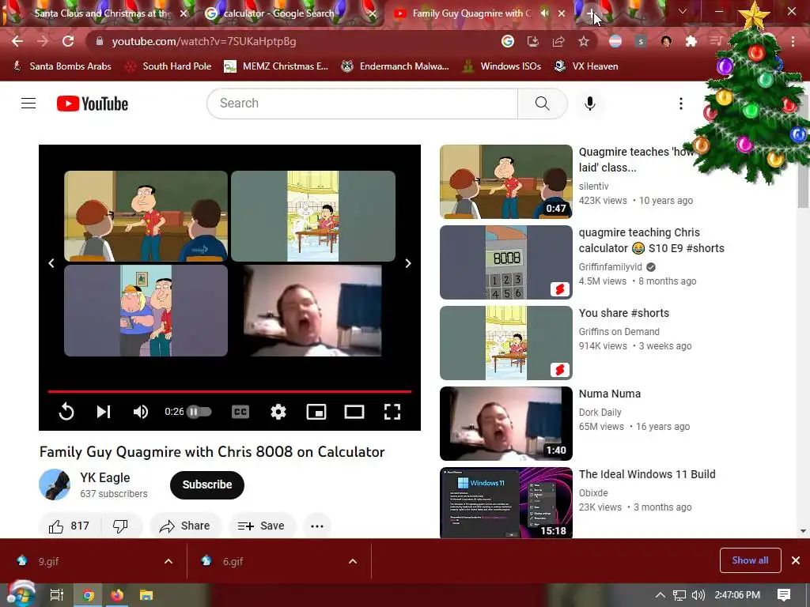Share this page from address bar
This screenshot has height=607, width=810.
coord(558,41)
